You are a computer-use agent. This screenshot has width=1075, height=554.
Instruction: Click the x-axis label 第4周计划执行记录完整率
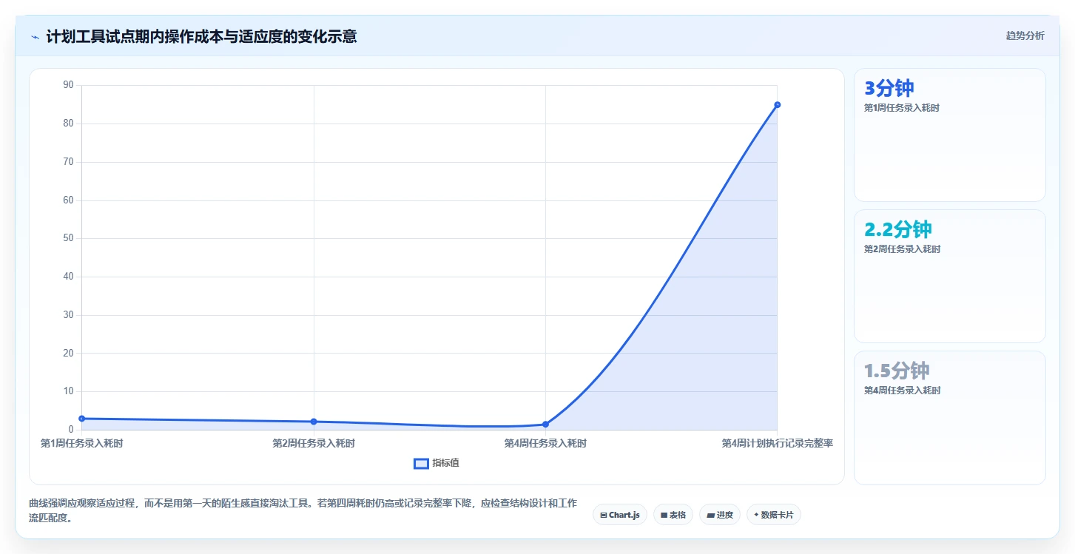pos(778,444)
